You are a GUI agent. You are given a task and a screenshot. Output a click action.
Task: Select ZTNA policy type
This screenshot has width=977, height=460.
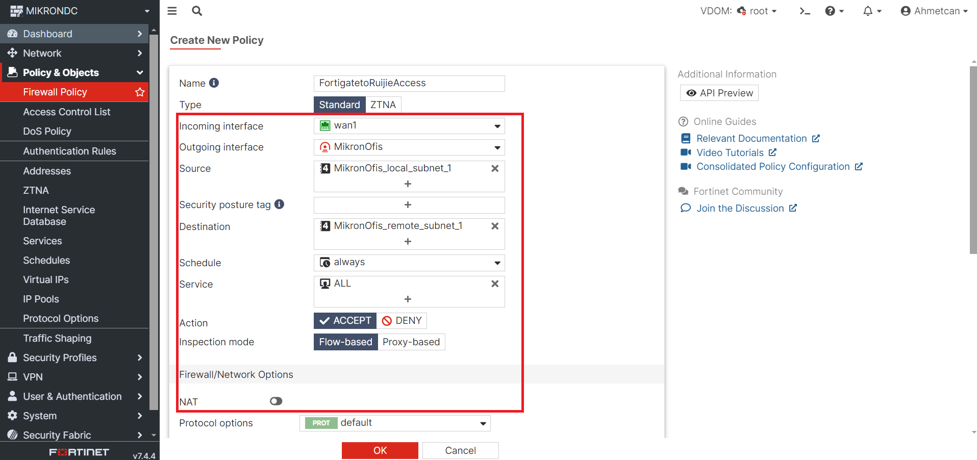point(383,105)
